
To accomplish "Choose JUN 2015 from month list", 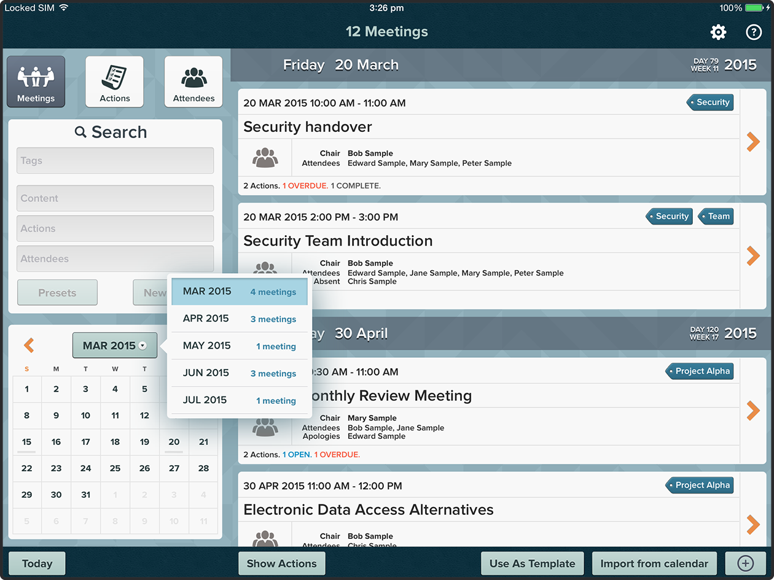I will tap(240, 373).
